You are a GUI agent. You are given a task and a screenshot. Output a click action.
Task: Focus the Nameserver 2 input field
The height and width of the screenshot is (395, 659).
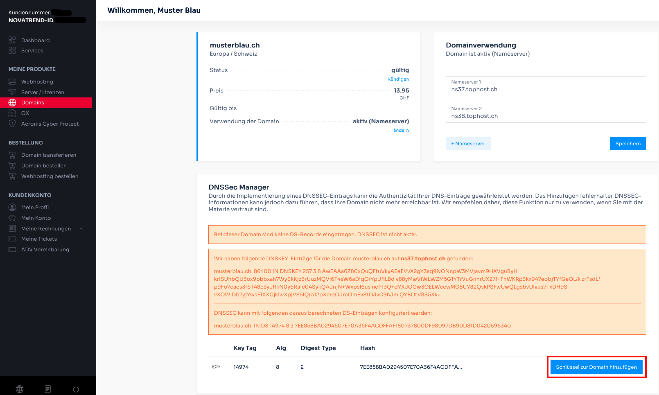tap(546, 116)
